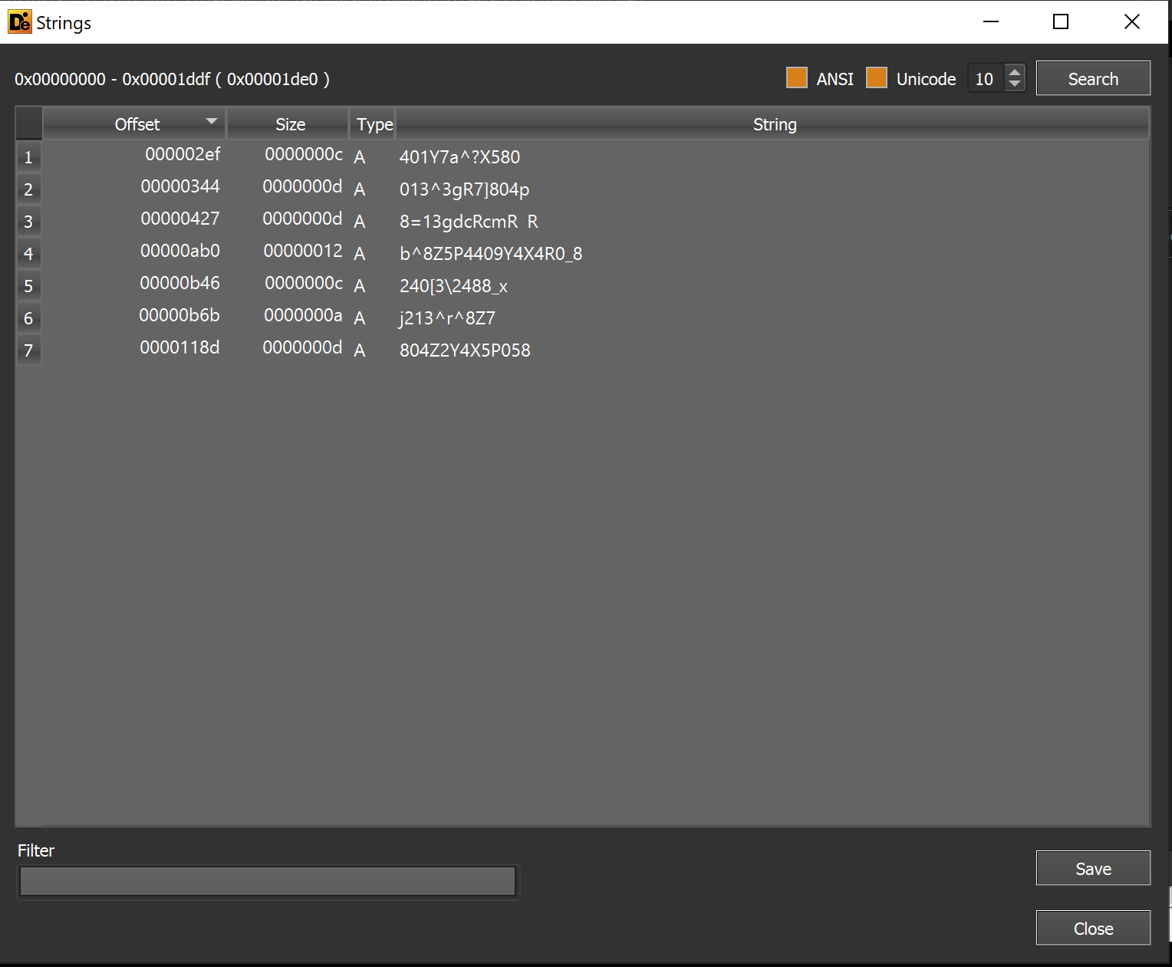The image size is (1172, 967).
Task: Increase minimum string length with up arrow
Action: coord(1015,71)
